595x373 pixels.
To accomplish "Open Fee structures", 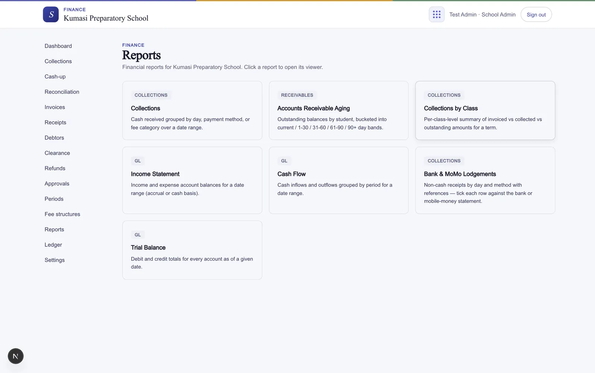I will pos(62,214).
